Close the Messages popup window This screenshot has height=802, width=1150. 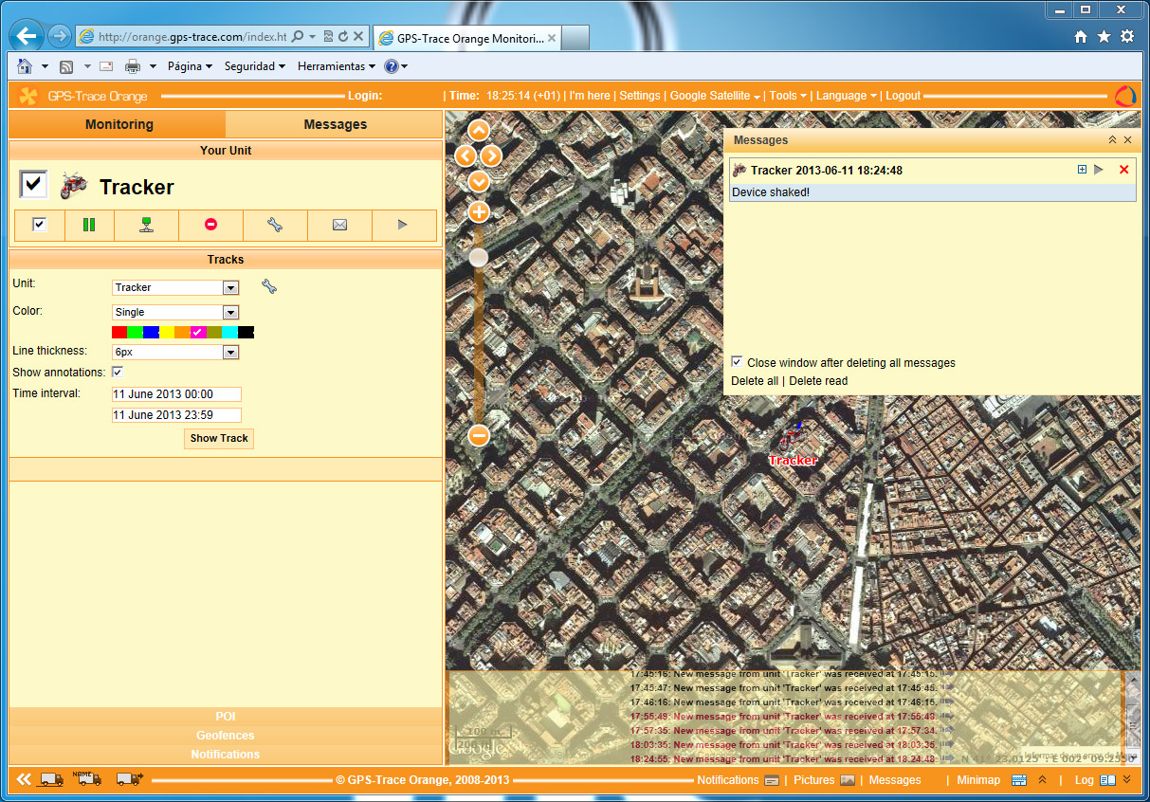click(1128, 139)
